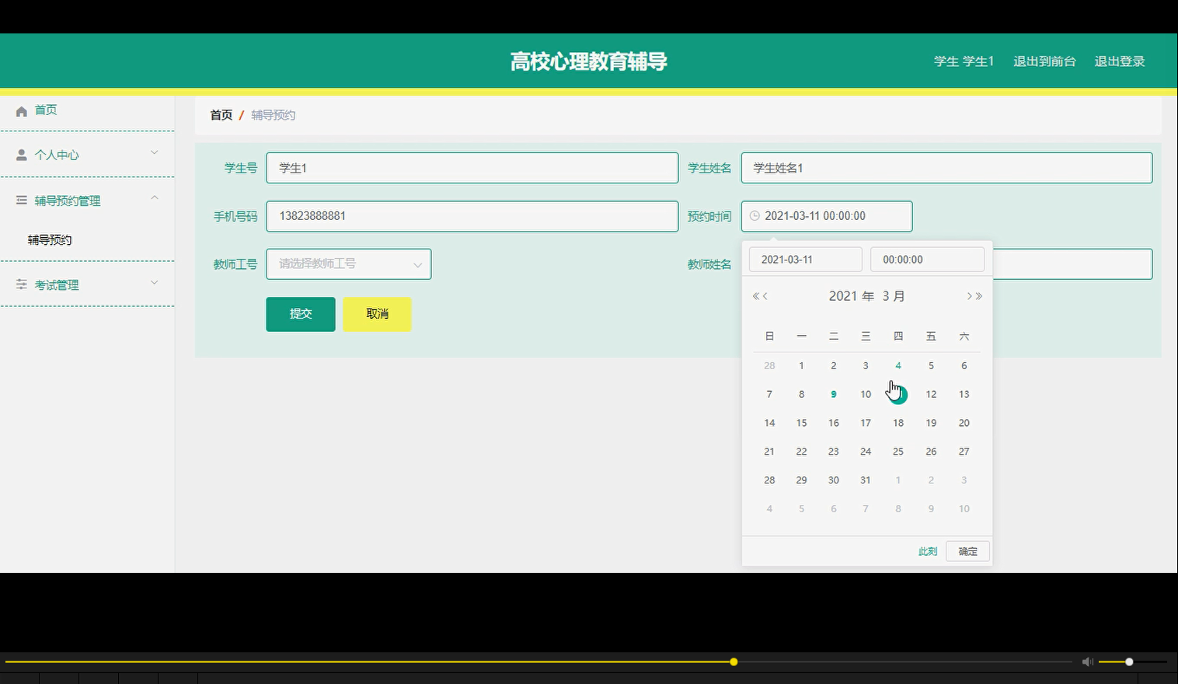Click the 3 月 month header label

coord(894,296)
